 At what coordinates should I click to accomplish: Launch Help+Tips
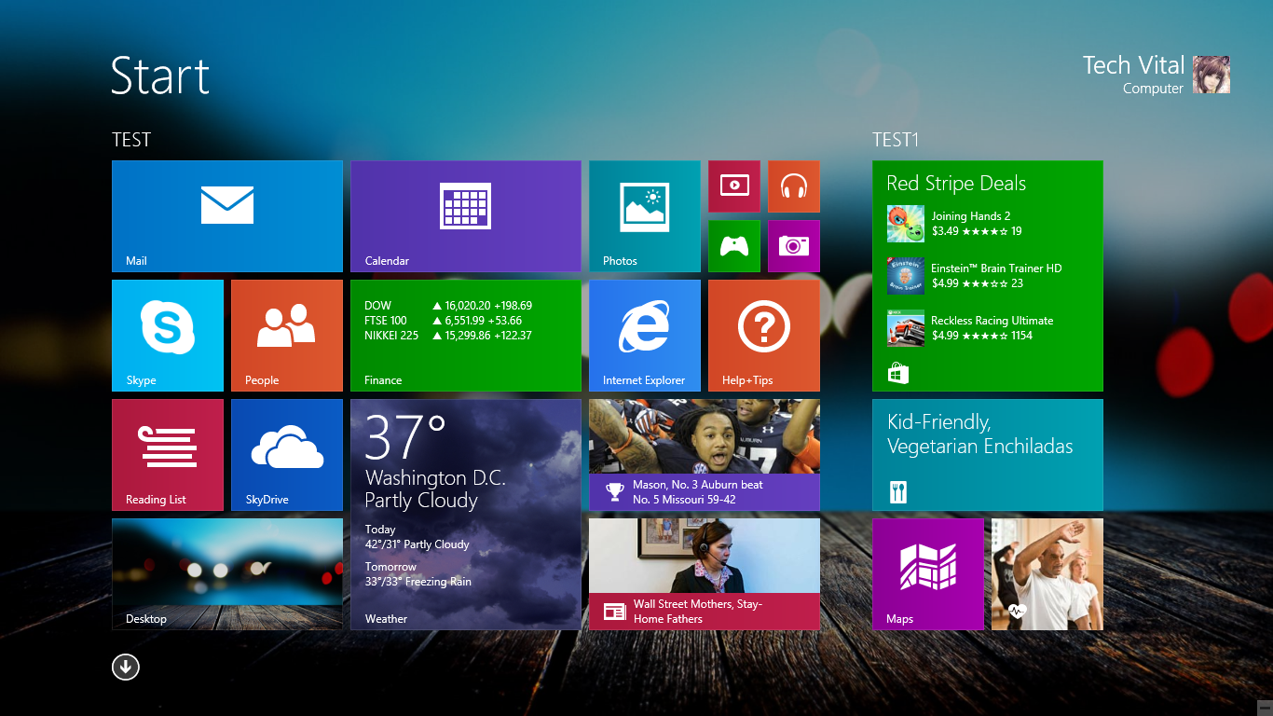click(x=763, y=335)
